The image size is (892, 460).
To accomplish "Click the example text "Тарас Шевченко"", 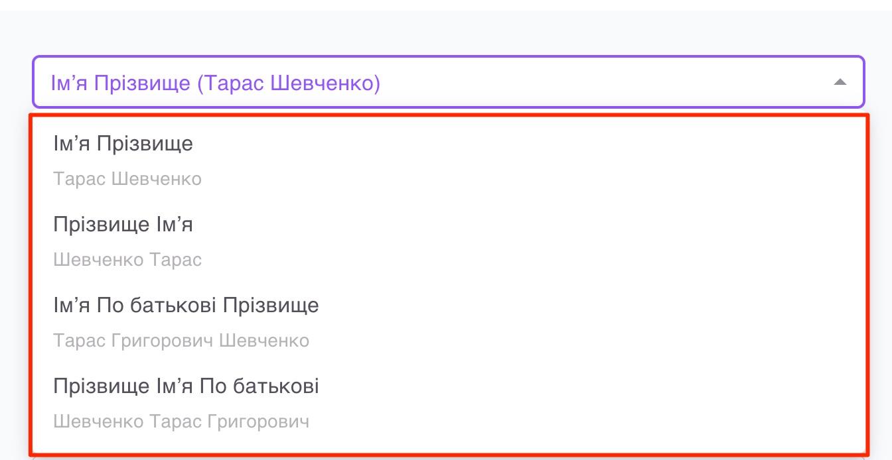I will [x=127, y=178].
